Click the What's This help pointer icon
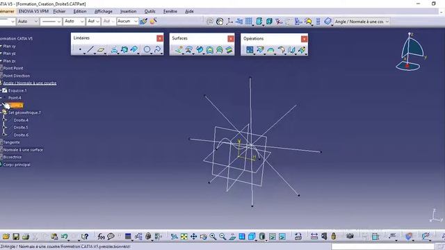445x250 pixels. coord(85,236)
